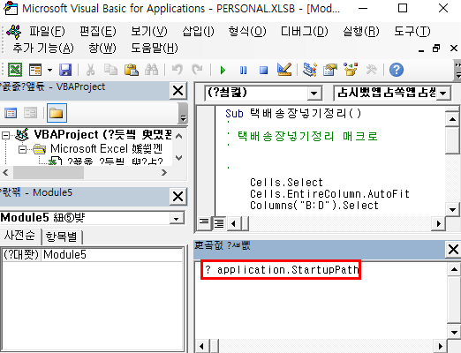The height and width of the screenshot is (353, 461).
Task: Click the Cells.EntireColumn.AutoFit code line
Action: pos(329,194)
